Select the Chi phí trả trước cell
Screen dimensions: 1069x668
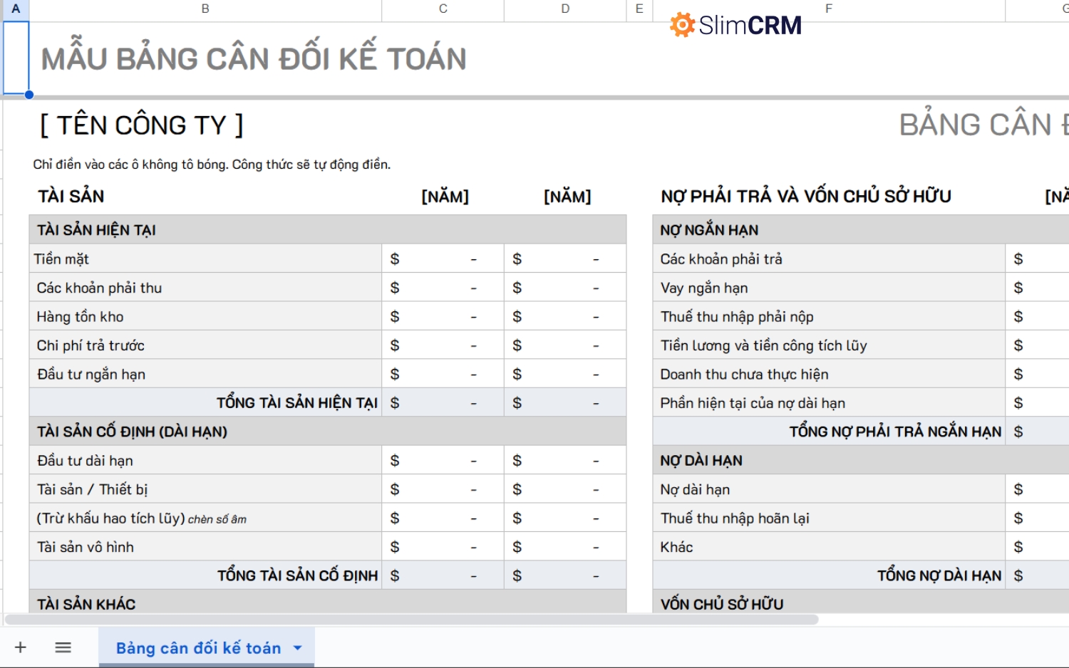[205, 345]
